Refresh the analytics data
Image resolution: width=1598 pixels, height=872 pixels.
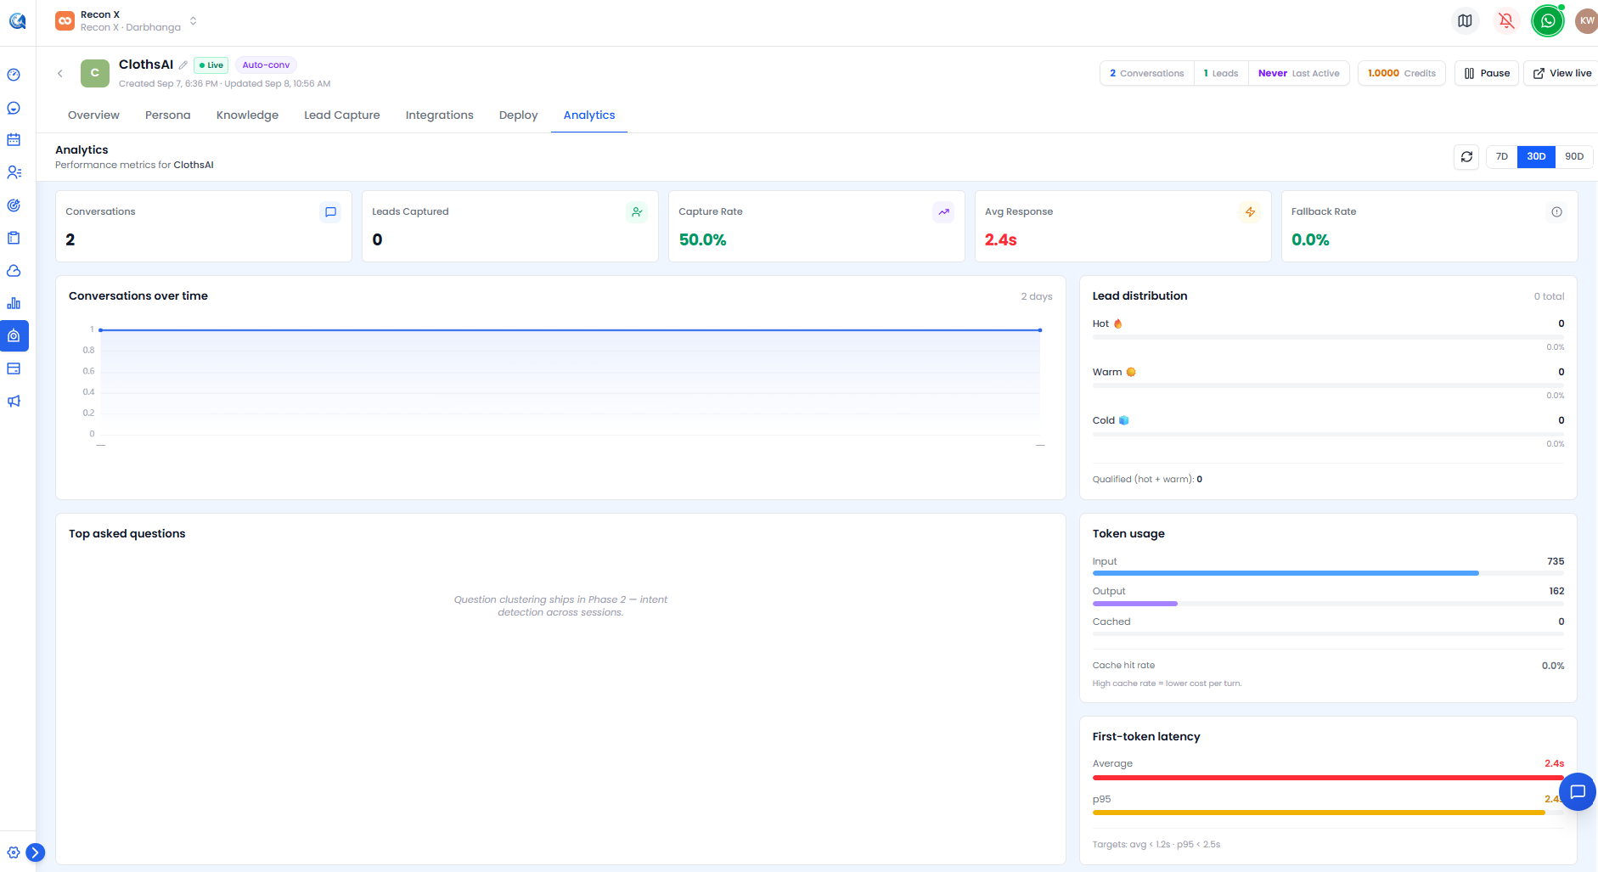coord(1466,157)
